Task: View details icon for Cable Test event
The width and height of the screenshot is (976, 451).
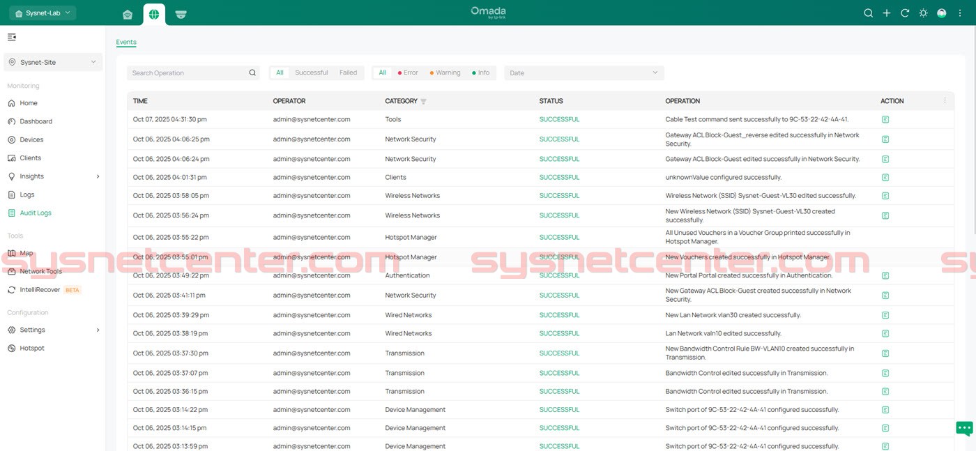Action: (x=885, y=120)
